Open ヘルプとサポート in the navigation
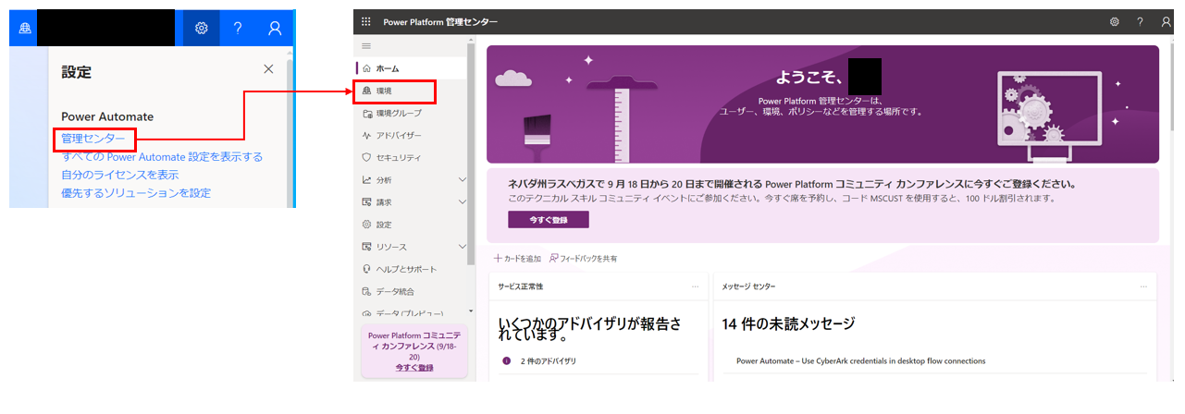Screen dimensions: 1185x414 click(x=412, y=269)
